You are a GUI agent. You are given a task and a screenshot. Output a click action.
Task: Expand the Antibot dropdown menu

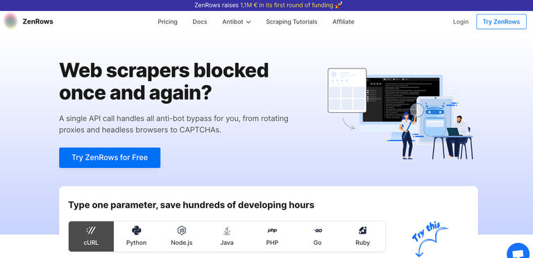(x=237, y=21)
